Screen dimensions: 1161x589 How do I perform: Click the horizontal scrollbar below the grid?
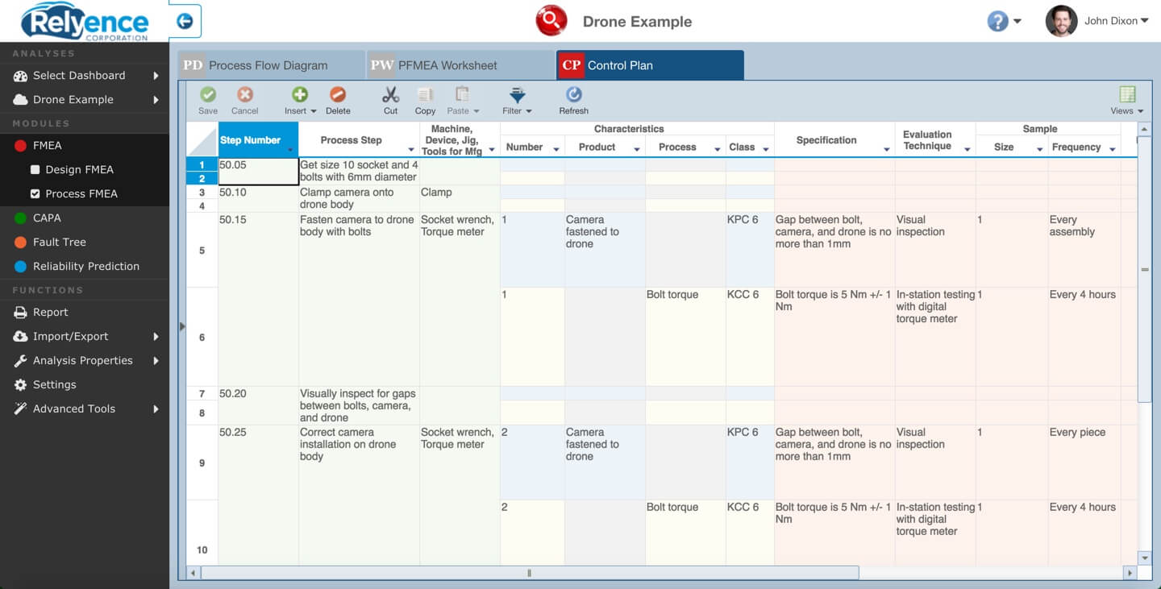528,573
